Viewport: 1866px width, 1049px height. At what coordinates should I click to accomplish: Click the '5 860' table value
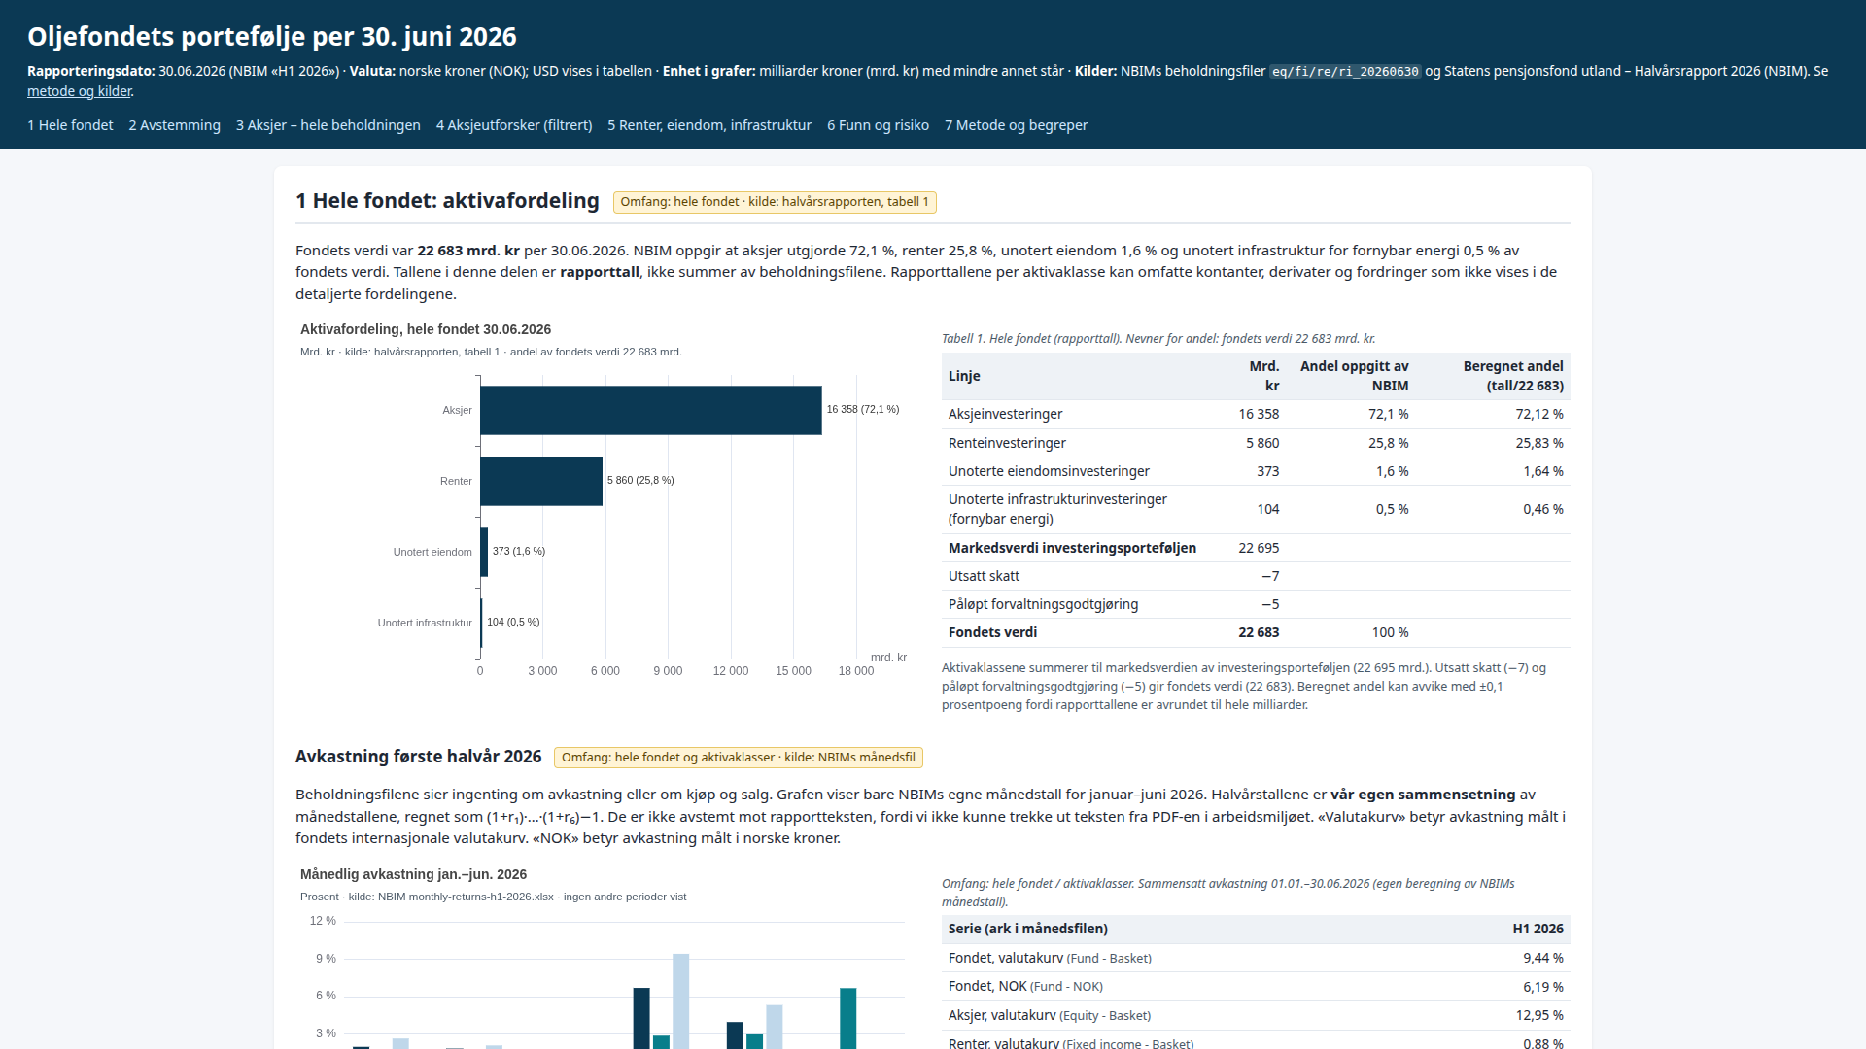(1262, 443)
